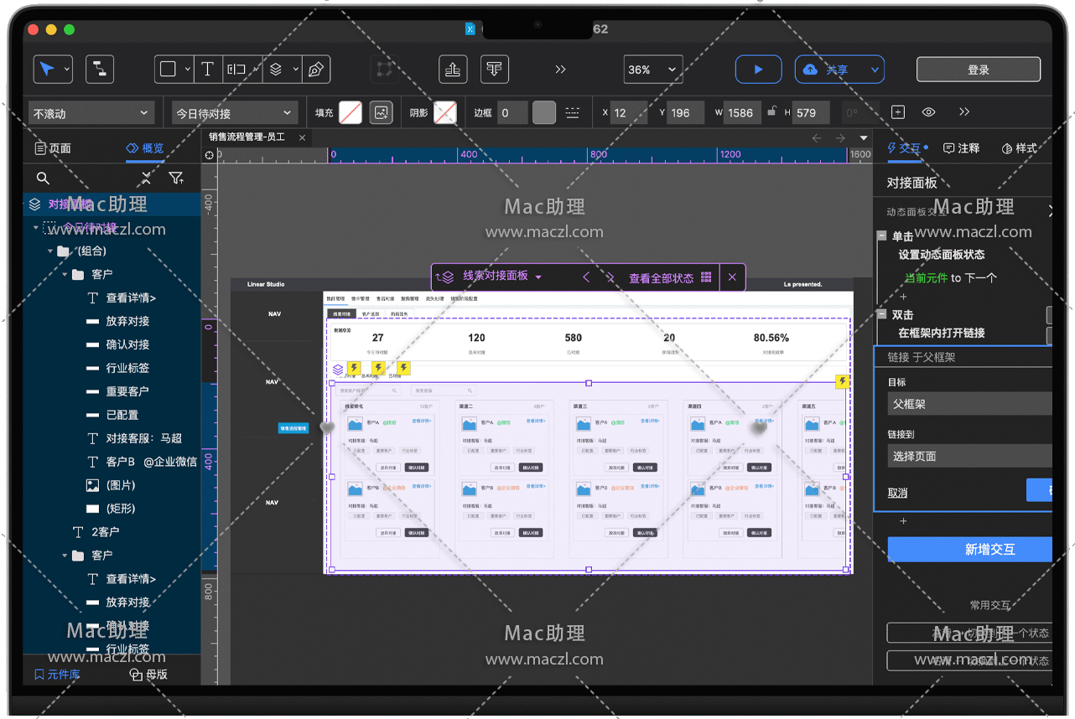Click the outline filter icon
This screenshot has height=719, width=1075.
tap(175, 178)
